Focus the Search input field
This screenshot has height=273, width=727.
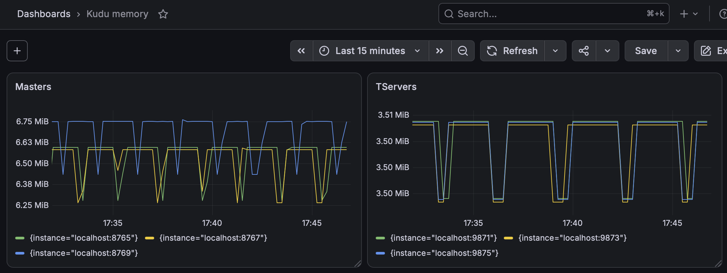[554, 14]
